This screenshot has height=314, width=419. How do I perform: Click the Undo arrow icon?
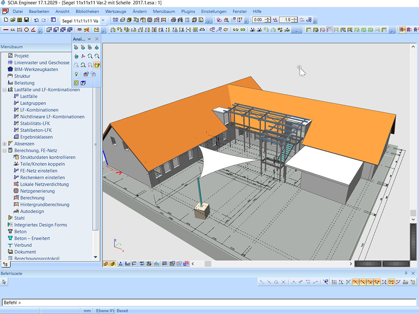pos(36,20)
